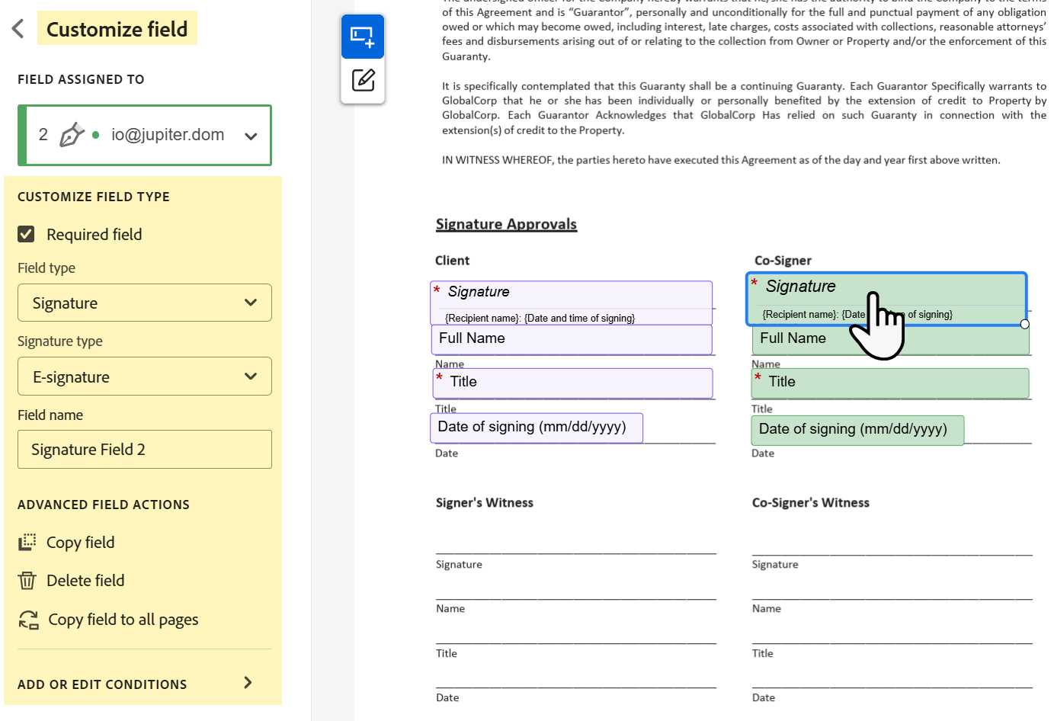Click the IN WITNESS WHEREOF paragraph
Viewport: 1054px width, 721px height.
[721, 160]
